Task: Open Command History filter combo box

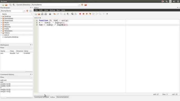Action: coord(20,77)
